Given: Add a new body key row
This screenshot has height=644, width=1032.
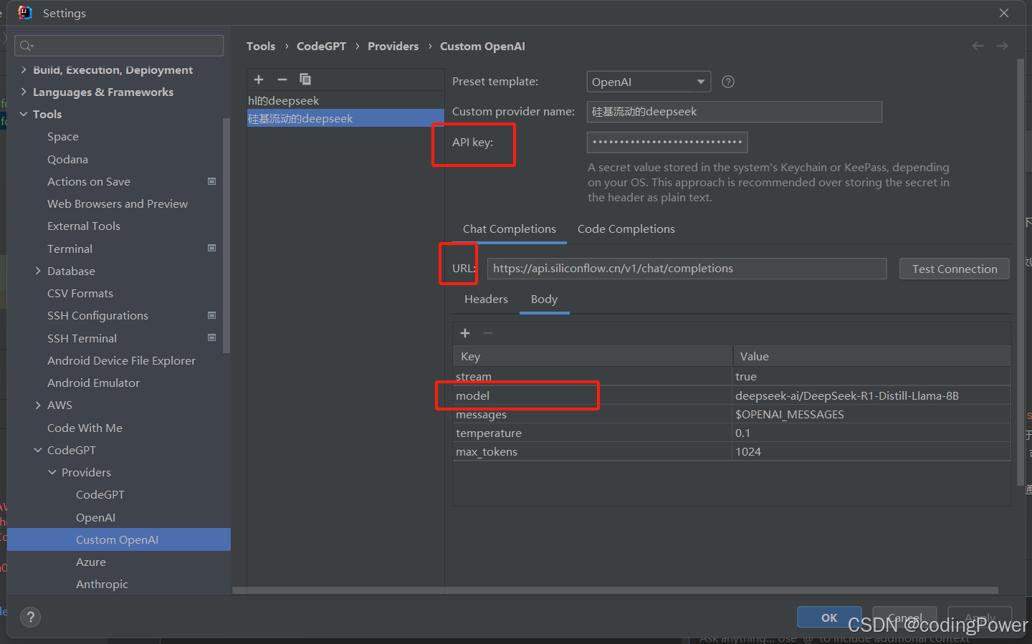Looking at the screenshot, I should coord(465,333).
